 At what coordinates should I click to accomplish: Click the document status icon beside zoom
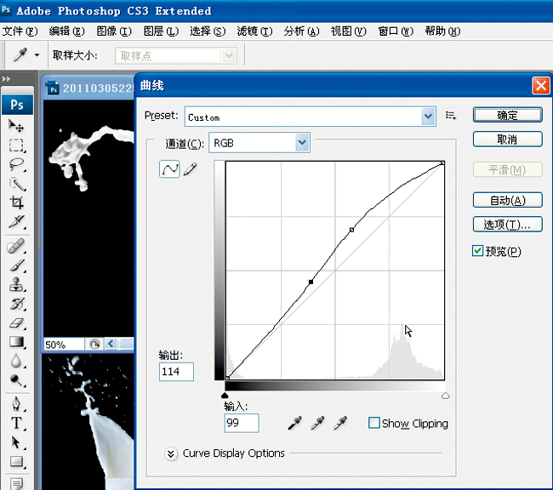(x=94, y=344)
